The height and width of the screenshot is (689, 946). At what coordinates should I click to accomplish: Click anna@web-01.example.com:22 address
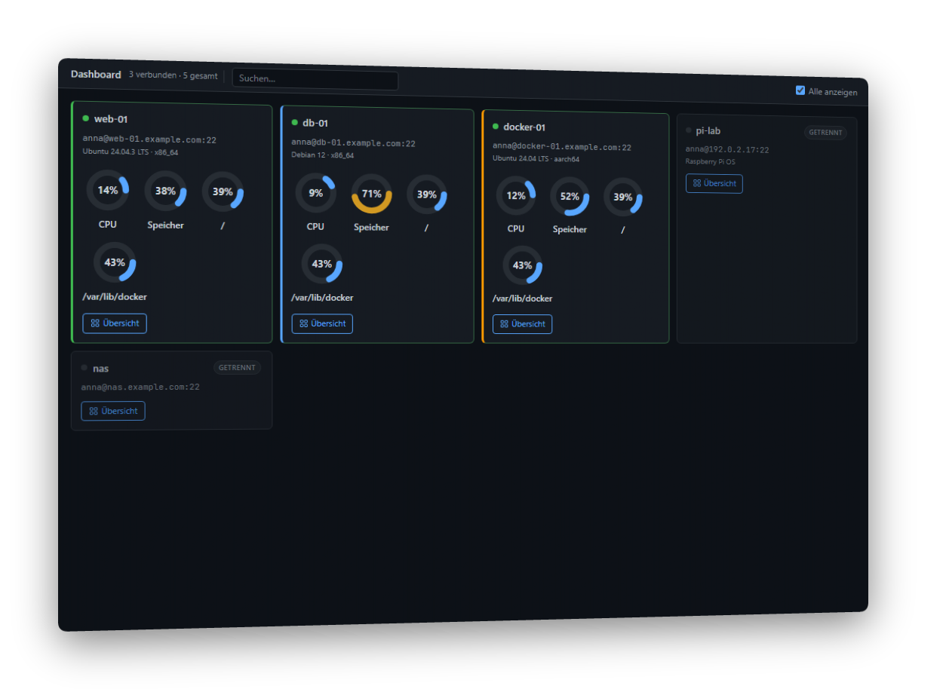pos(149,139)
